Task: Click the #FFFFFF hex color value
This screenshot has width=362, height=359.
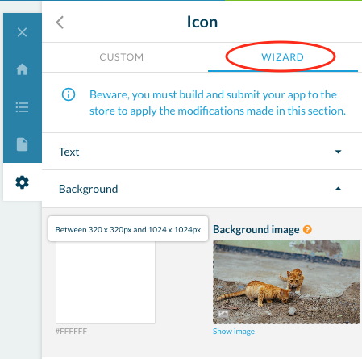Action: click(x=71, y=331)
